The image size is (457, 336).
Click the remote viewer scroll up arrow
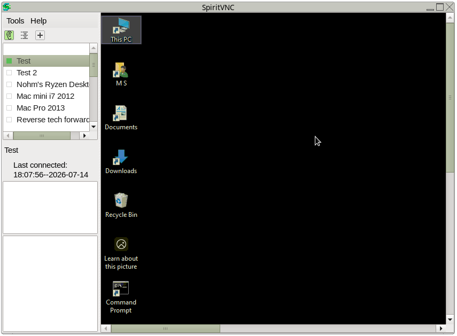450,18
